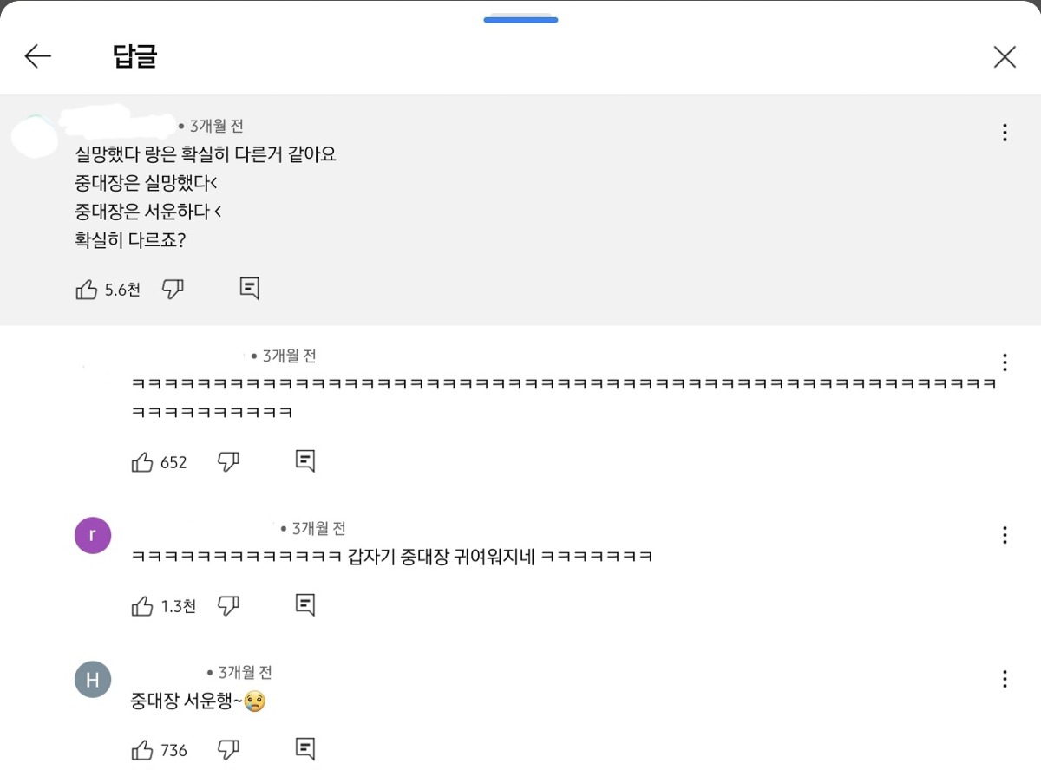Like the ㅋㅋㅋ reply with 652 likes
Screen dimensions: 1041x770
[142, 462]
